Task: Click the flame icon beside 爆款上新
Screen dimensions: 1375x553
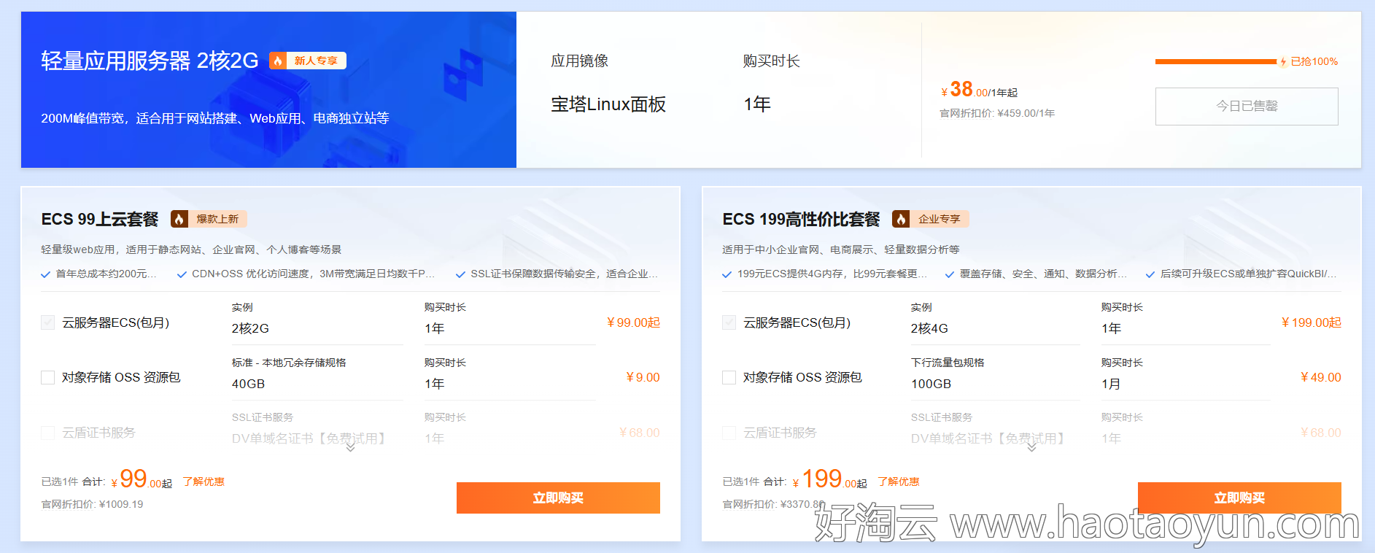Action: (179, 219)
